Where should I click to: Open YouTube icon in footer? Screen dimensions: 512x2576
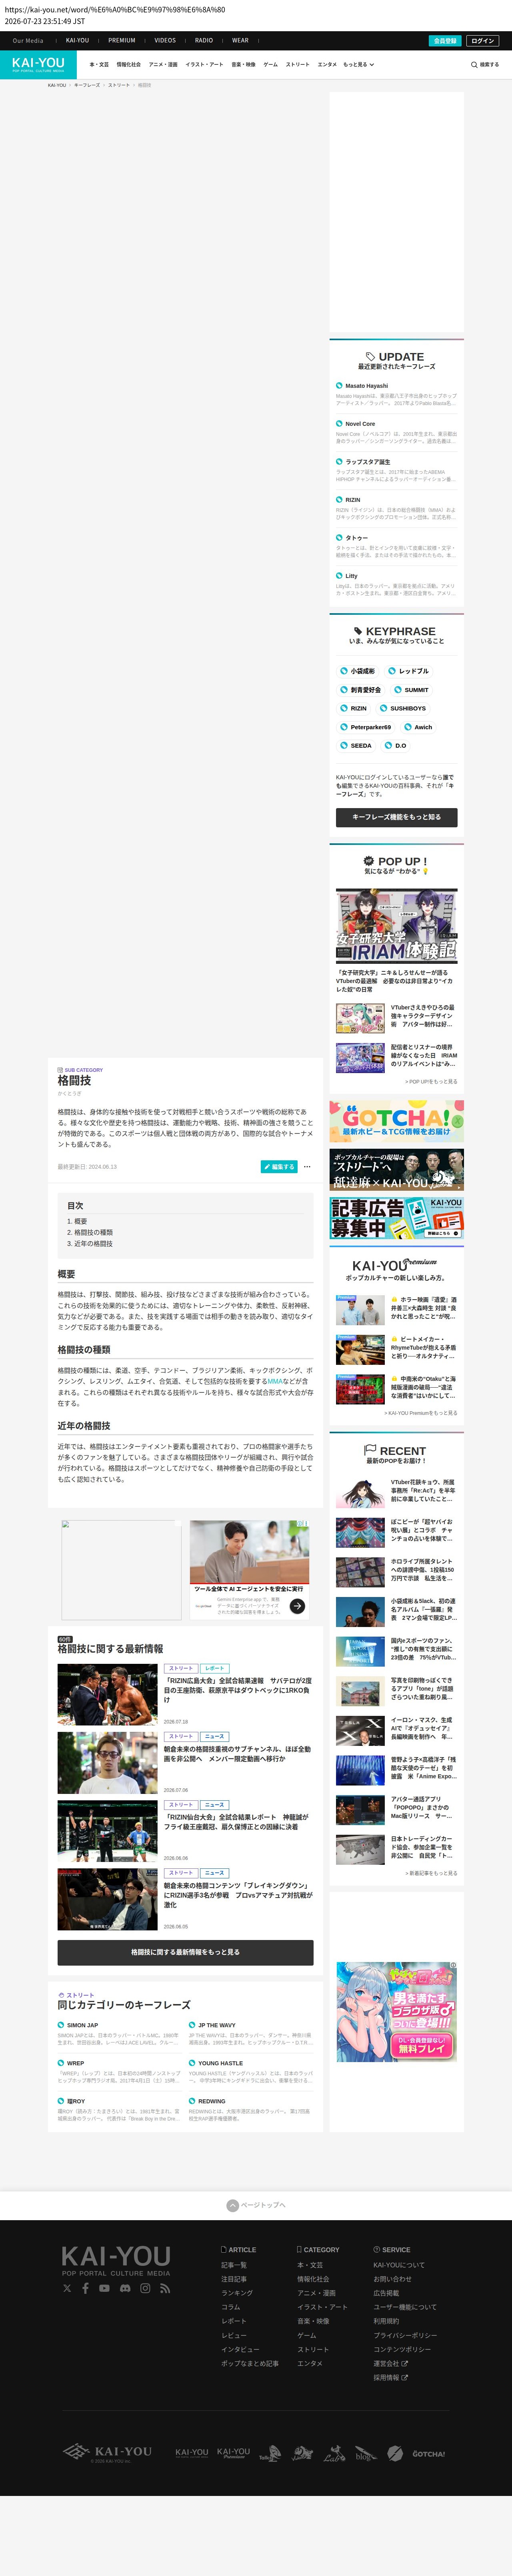coord(104,2288)
